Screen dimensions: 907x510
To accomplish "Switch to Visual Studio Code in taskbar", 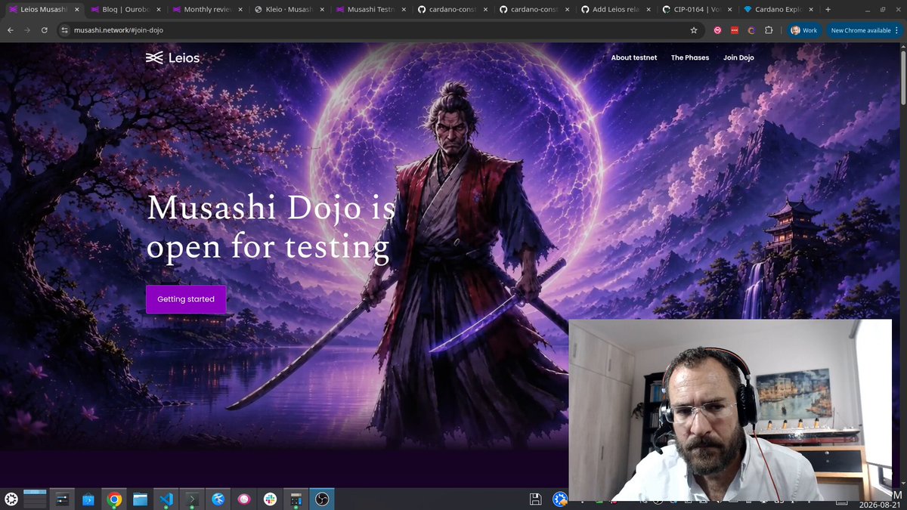I will [166, 499].
